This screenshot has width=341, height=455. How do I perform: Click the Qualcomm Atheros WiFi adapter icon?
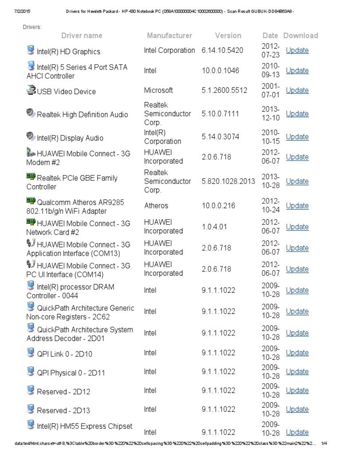tap(31, 201)
